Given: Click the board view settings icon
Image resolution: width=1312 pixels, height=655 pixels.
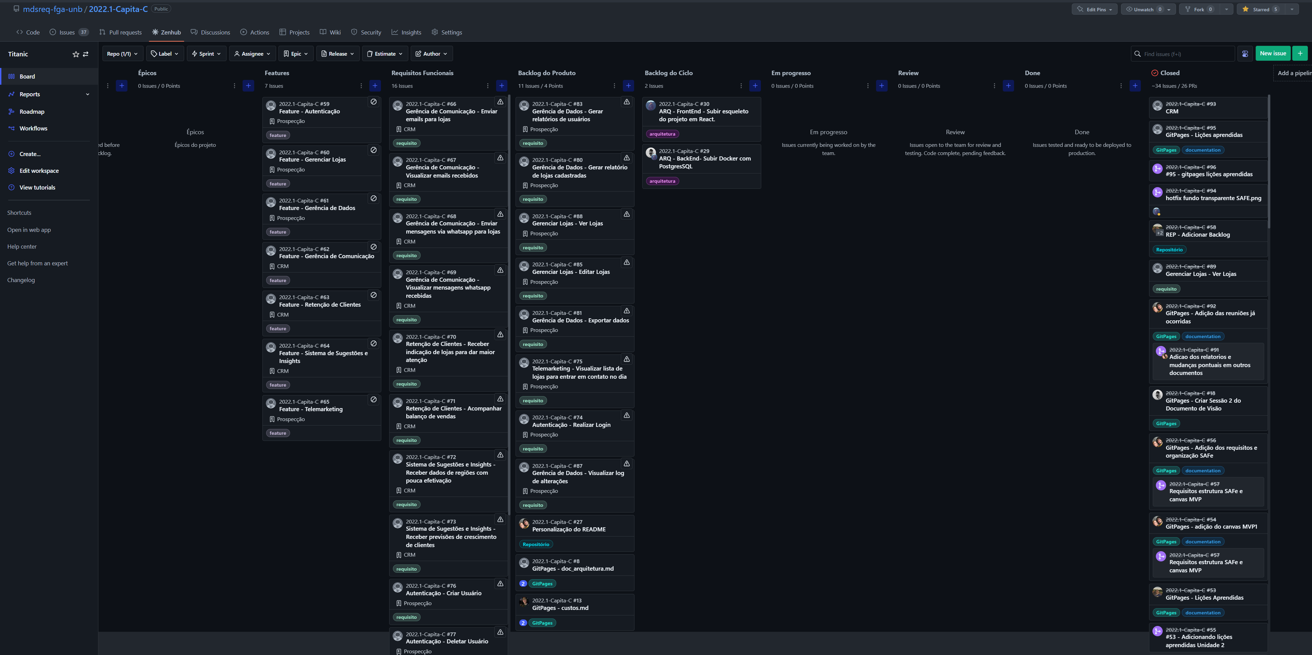Looking at the screenshot, I should (1245, 53).
